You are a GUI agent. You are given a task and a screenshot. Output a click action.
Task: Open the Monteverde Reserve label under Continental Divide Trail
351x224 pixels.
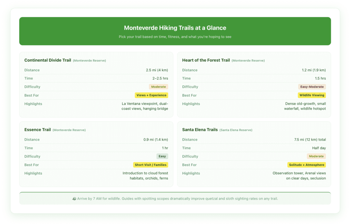pyautogui.click(x=89, y=60)
